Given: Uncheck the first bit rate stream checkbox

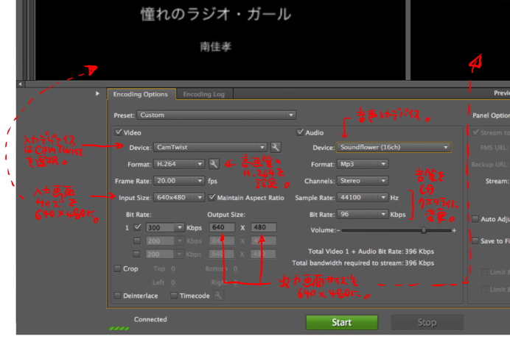Looking at the screenshot, I should (137, 227).
